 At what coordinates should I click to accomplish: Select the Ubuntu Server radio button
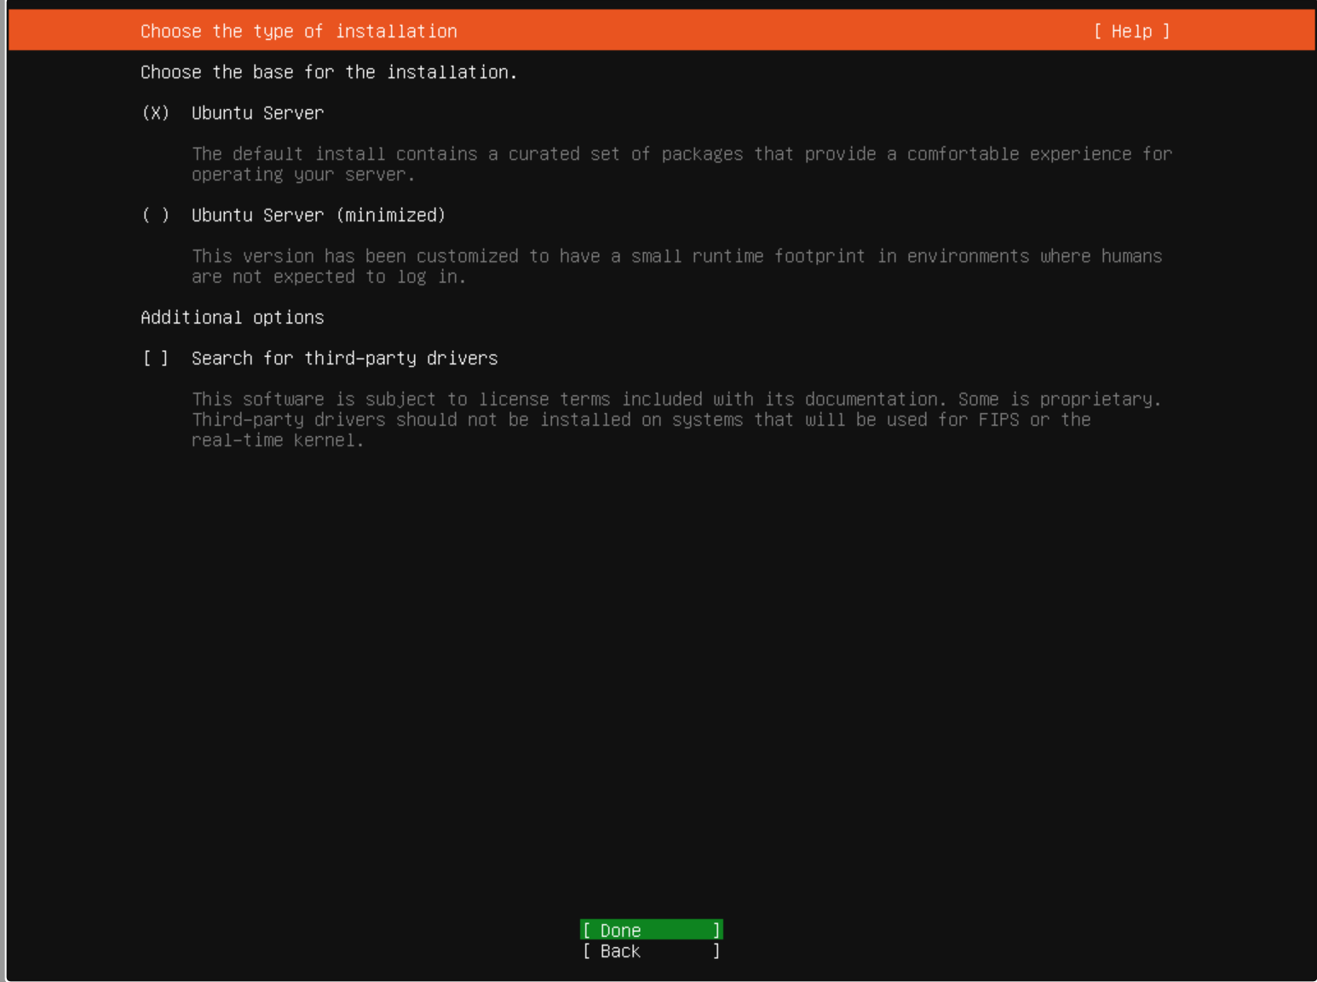[155, 113]
